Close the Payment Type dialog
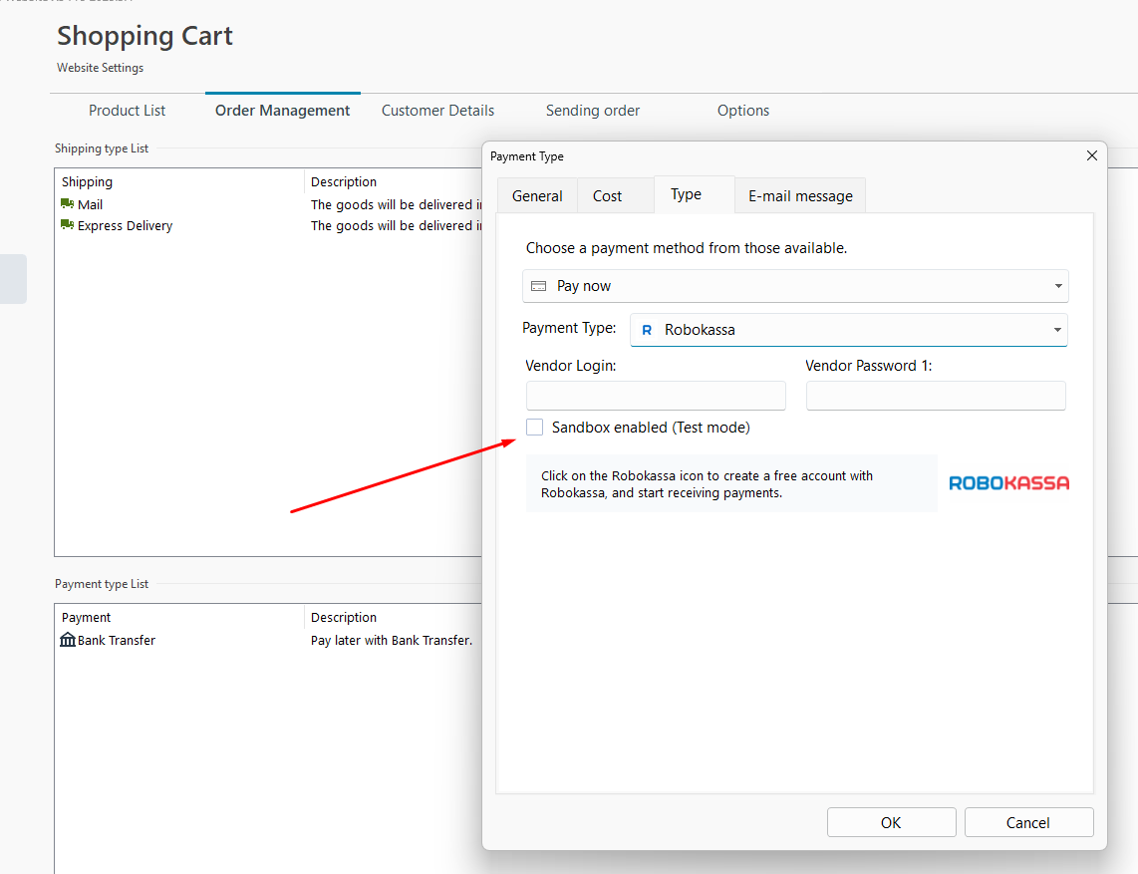Screen dimensions: 1138x874 click(x=1091, y=155)
